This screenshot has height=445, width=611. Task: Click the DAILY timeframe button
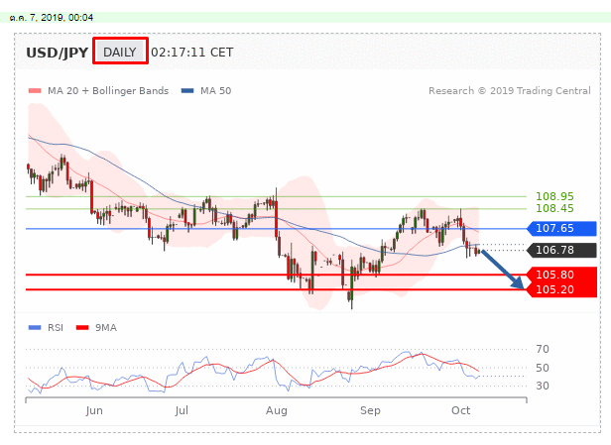(x=120, y=52)
